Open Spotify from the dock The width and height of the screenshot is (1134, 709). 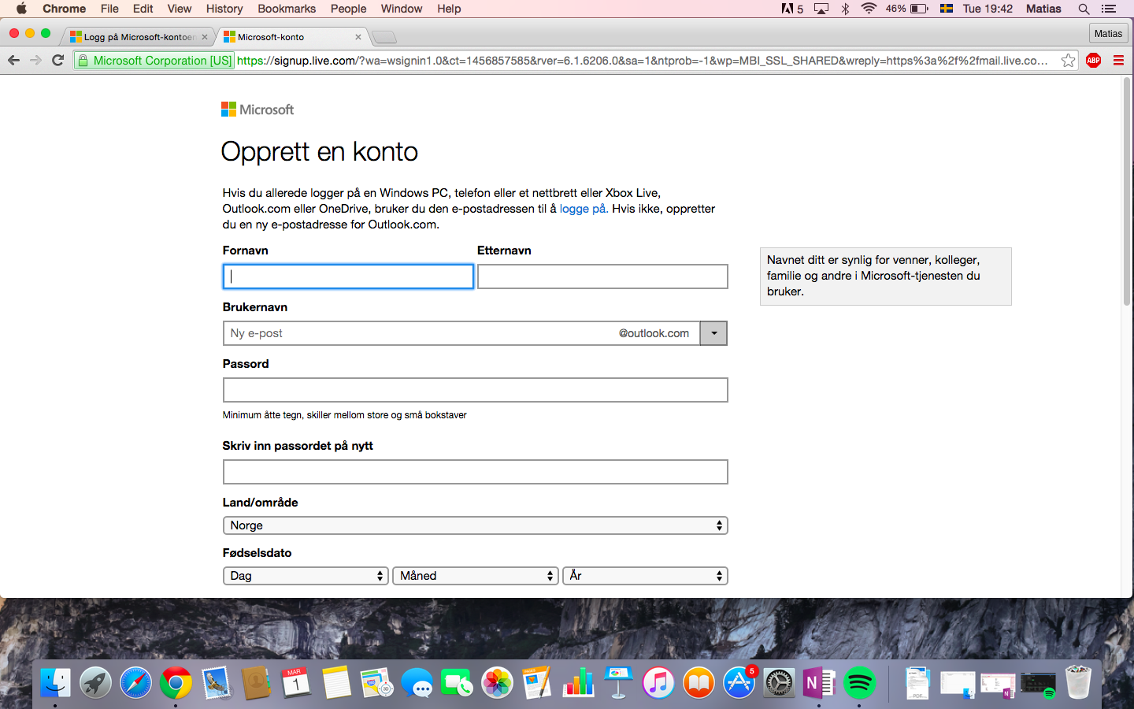click(x=859, y=683)
